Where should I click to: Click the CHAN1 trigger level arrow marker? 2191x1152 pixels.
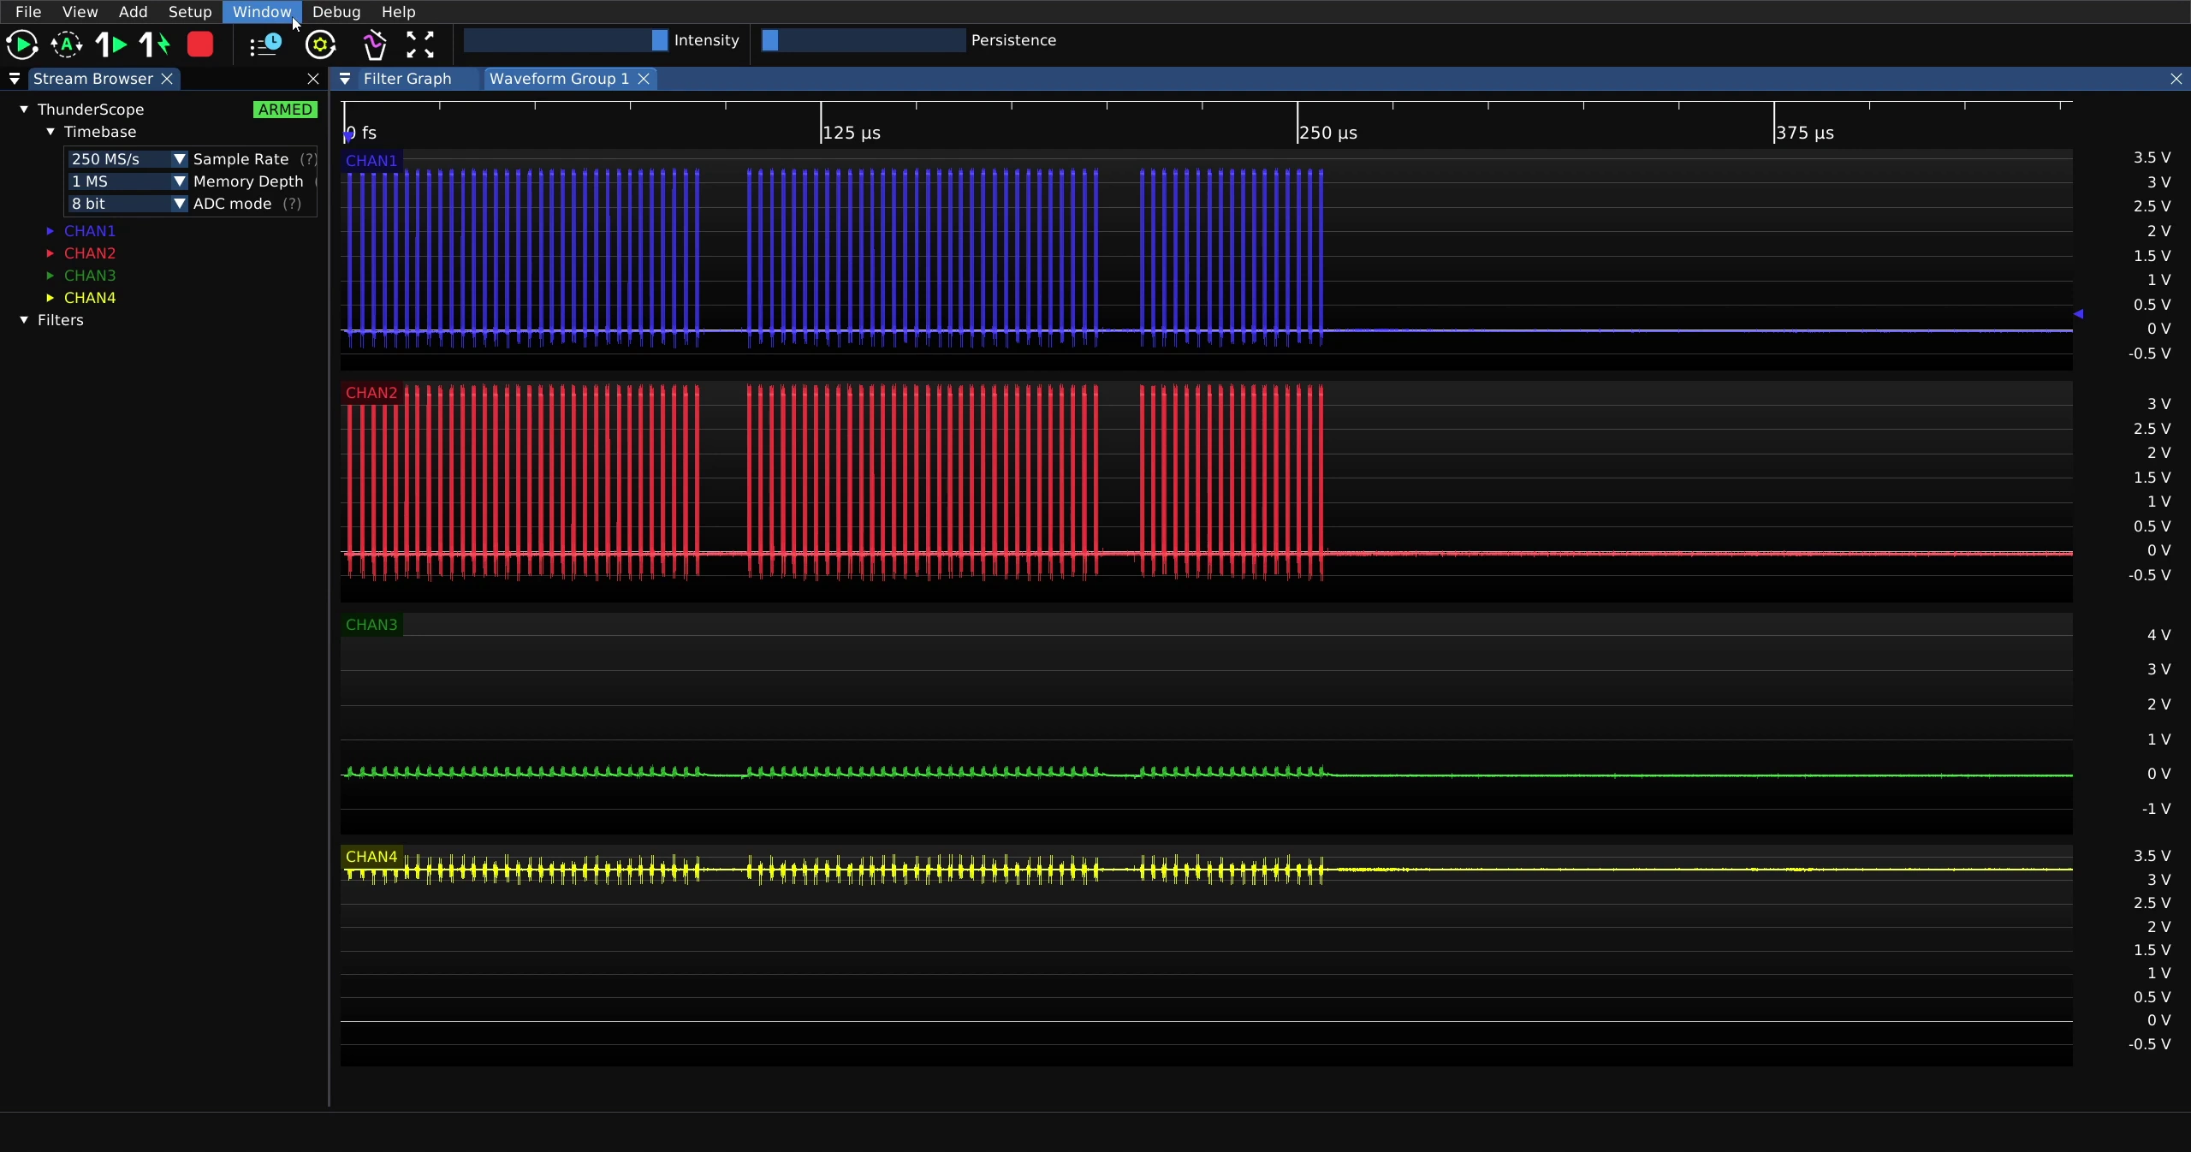2078,314
